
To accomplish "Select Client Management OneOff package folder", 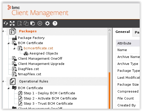I will click(x=40, y=59).
